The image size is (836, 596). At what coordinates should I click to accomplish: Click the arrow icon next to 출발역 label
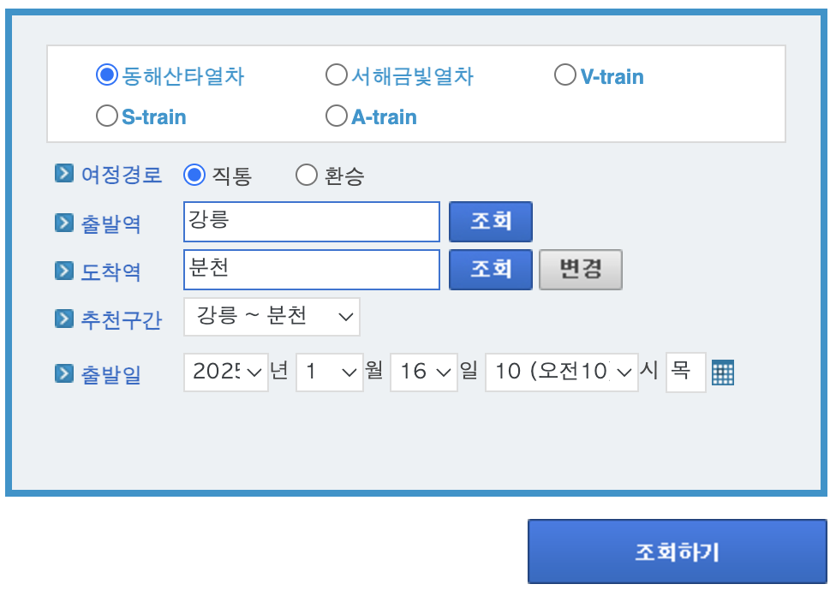(63, 222)
